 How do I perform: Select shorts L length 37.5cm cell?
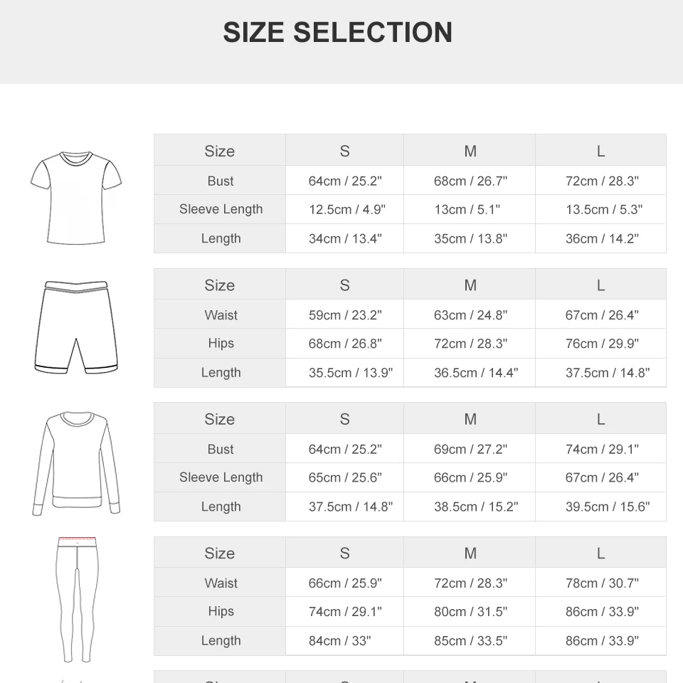tap(600, 373)
